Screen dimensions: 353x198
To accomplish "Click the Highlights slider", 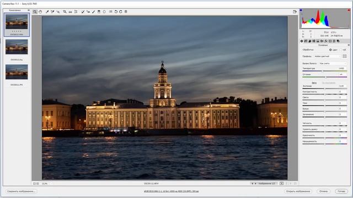I will (325, 100).
